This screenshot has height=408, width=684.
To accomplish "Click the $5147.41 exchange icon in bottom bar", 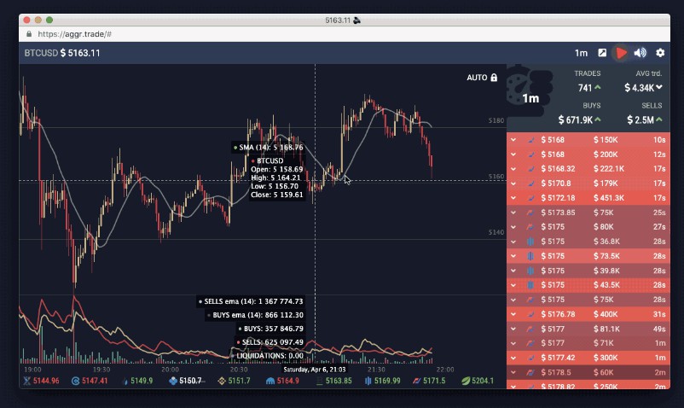I will point(75,380).
